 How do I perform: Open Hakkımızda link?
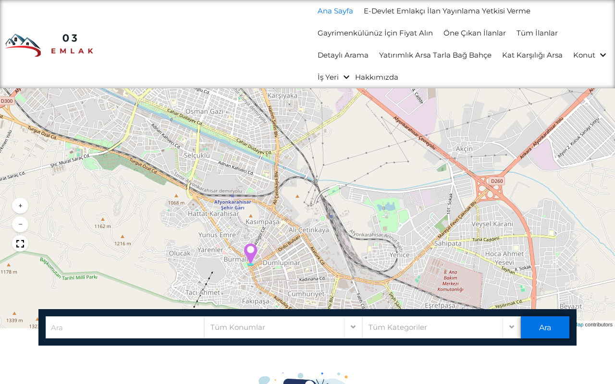(377, 77)
